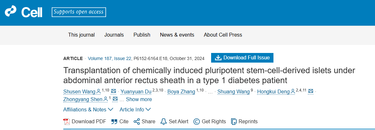Click the Get Rights copyright icon
The image size is (375, 130).
pyautogui.click(x=196, y=122)
